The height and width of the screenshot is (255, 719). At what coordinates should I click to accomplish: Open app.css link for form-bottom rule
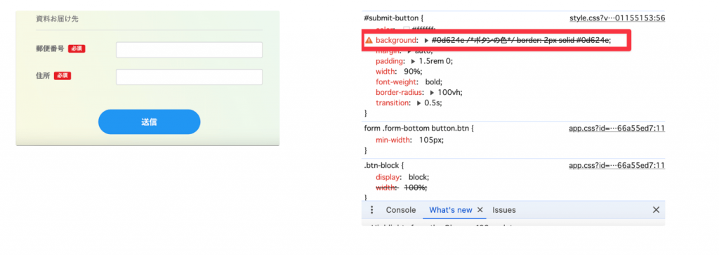(x=616, y=129)
